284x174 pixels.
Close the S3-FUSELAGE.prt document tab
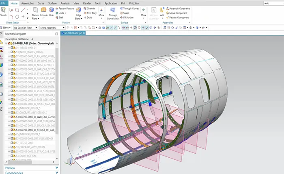tap(84, 33)
